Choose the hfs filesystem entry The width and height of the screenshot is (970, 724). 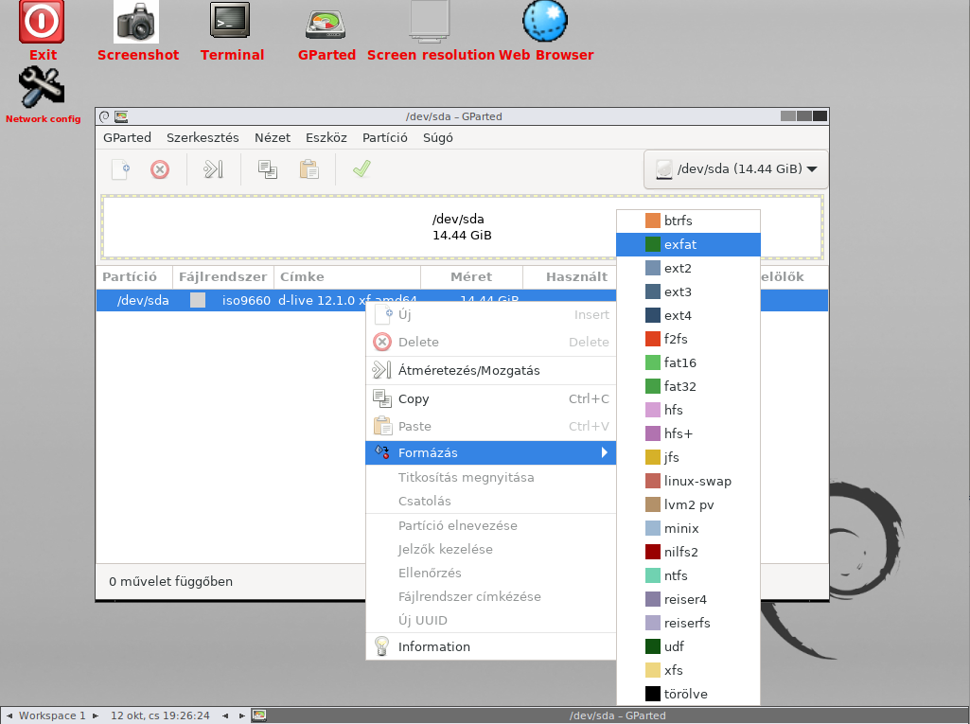click(688, 410)
